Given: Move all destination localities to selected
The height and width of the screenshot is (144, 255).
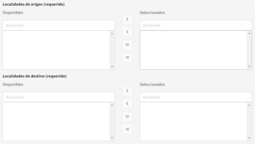Looking at the screenshot, I should [x=127, y=117].
